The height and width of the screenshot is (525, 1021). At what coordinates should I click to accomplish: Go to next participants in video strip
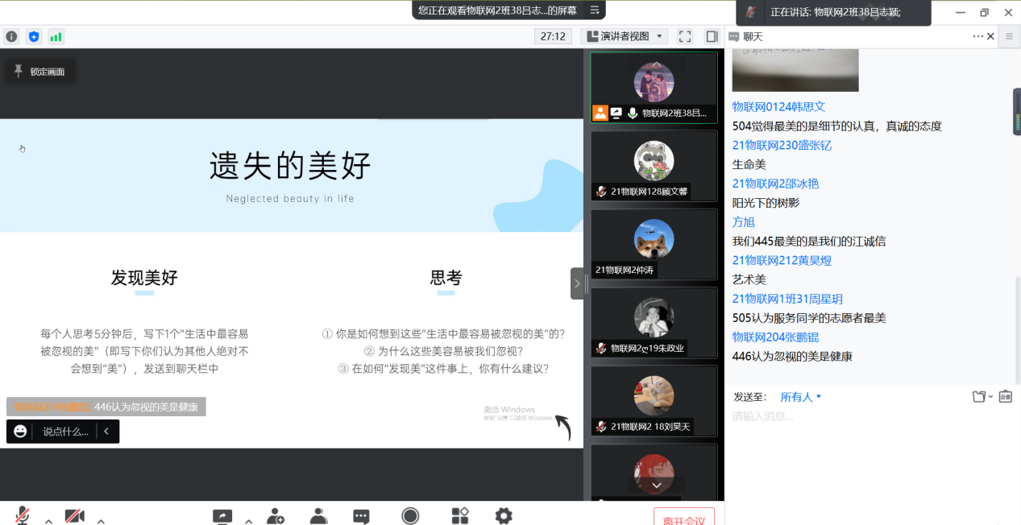tap(656, 486)
